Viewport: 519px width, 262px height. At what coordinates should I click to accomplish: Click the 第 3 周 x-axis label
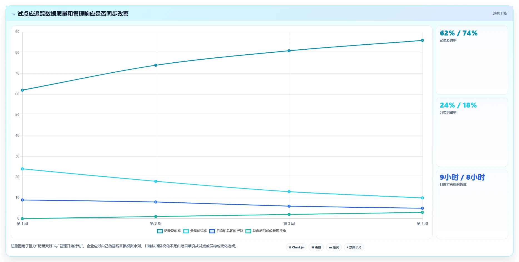click(289, 223)
